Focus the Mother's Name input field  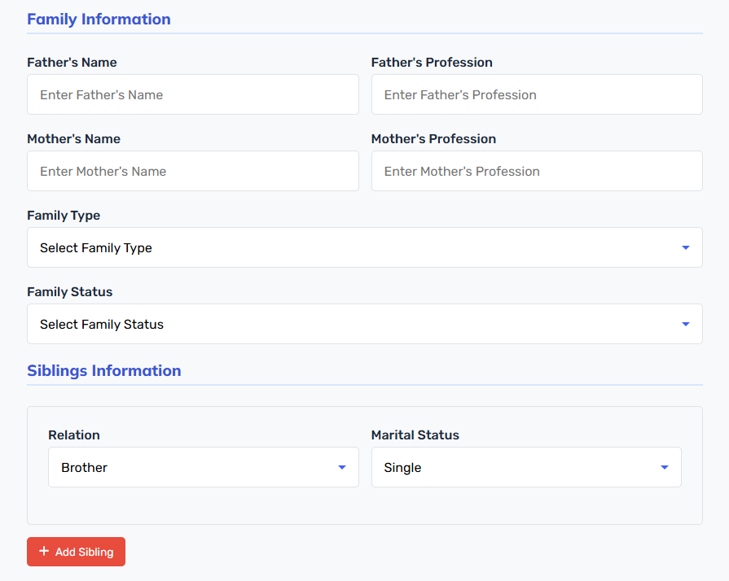coord(193,171)
